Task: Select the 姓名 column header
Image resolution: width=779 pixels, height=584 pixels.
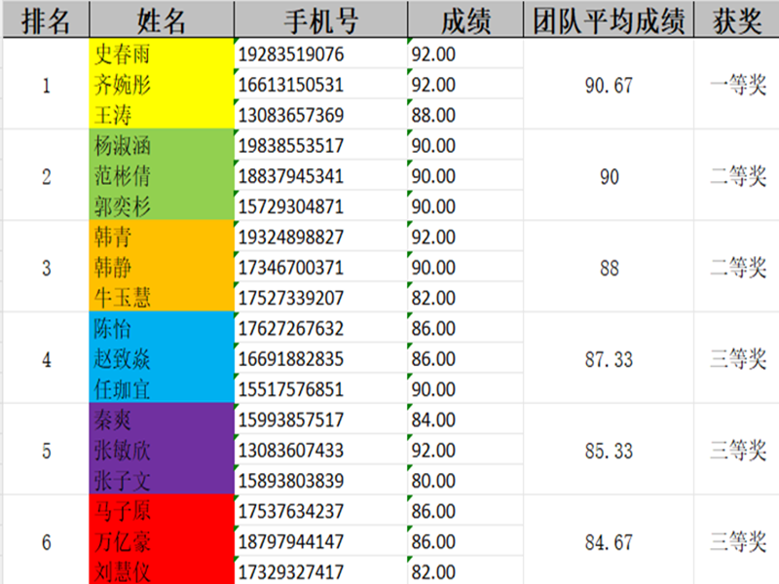Action: click(162, 19)
